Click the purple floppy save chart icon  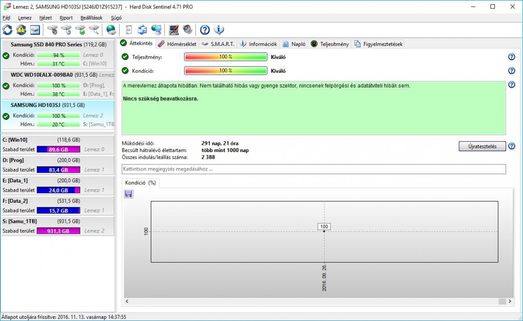129,193
